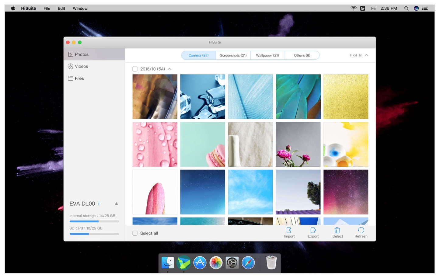This screenshot has width=440, height=278.
Task: Click the SD card : 10/25 GB label
Action: coord(86,228)
